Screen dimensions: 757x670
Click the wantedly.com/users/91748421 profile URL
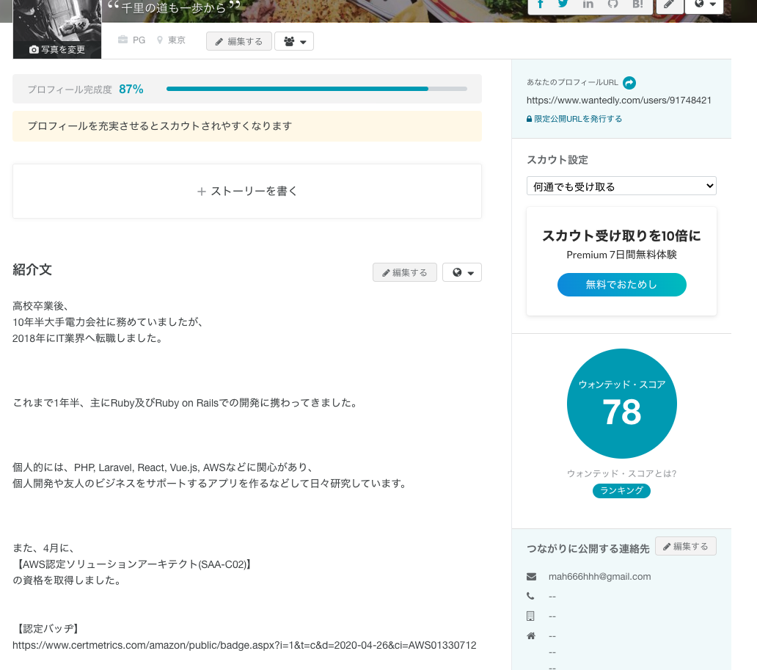(x=618, y=101)
